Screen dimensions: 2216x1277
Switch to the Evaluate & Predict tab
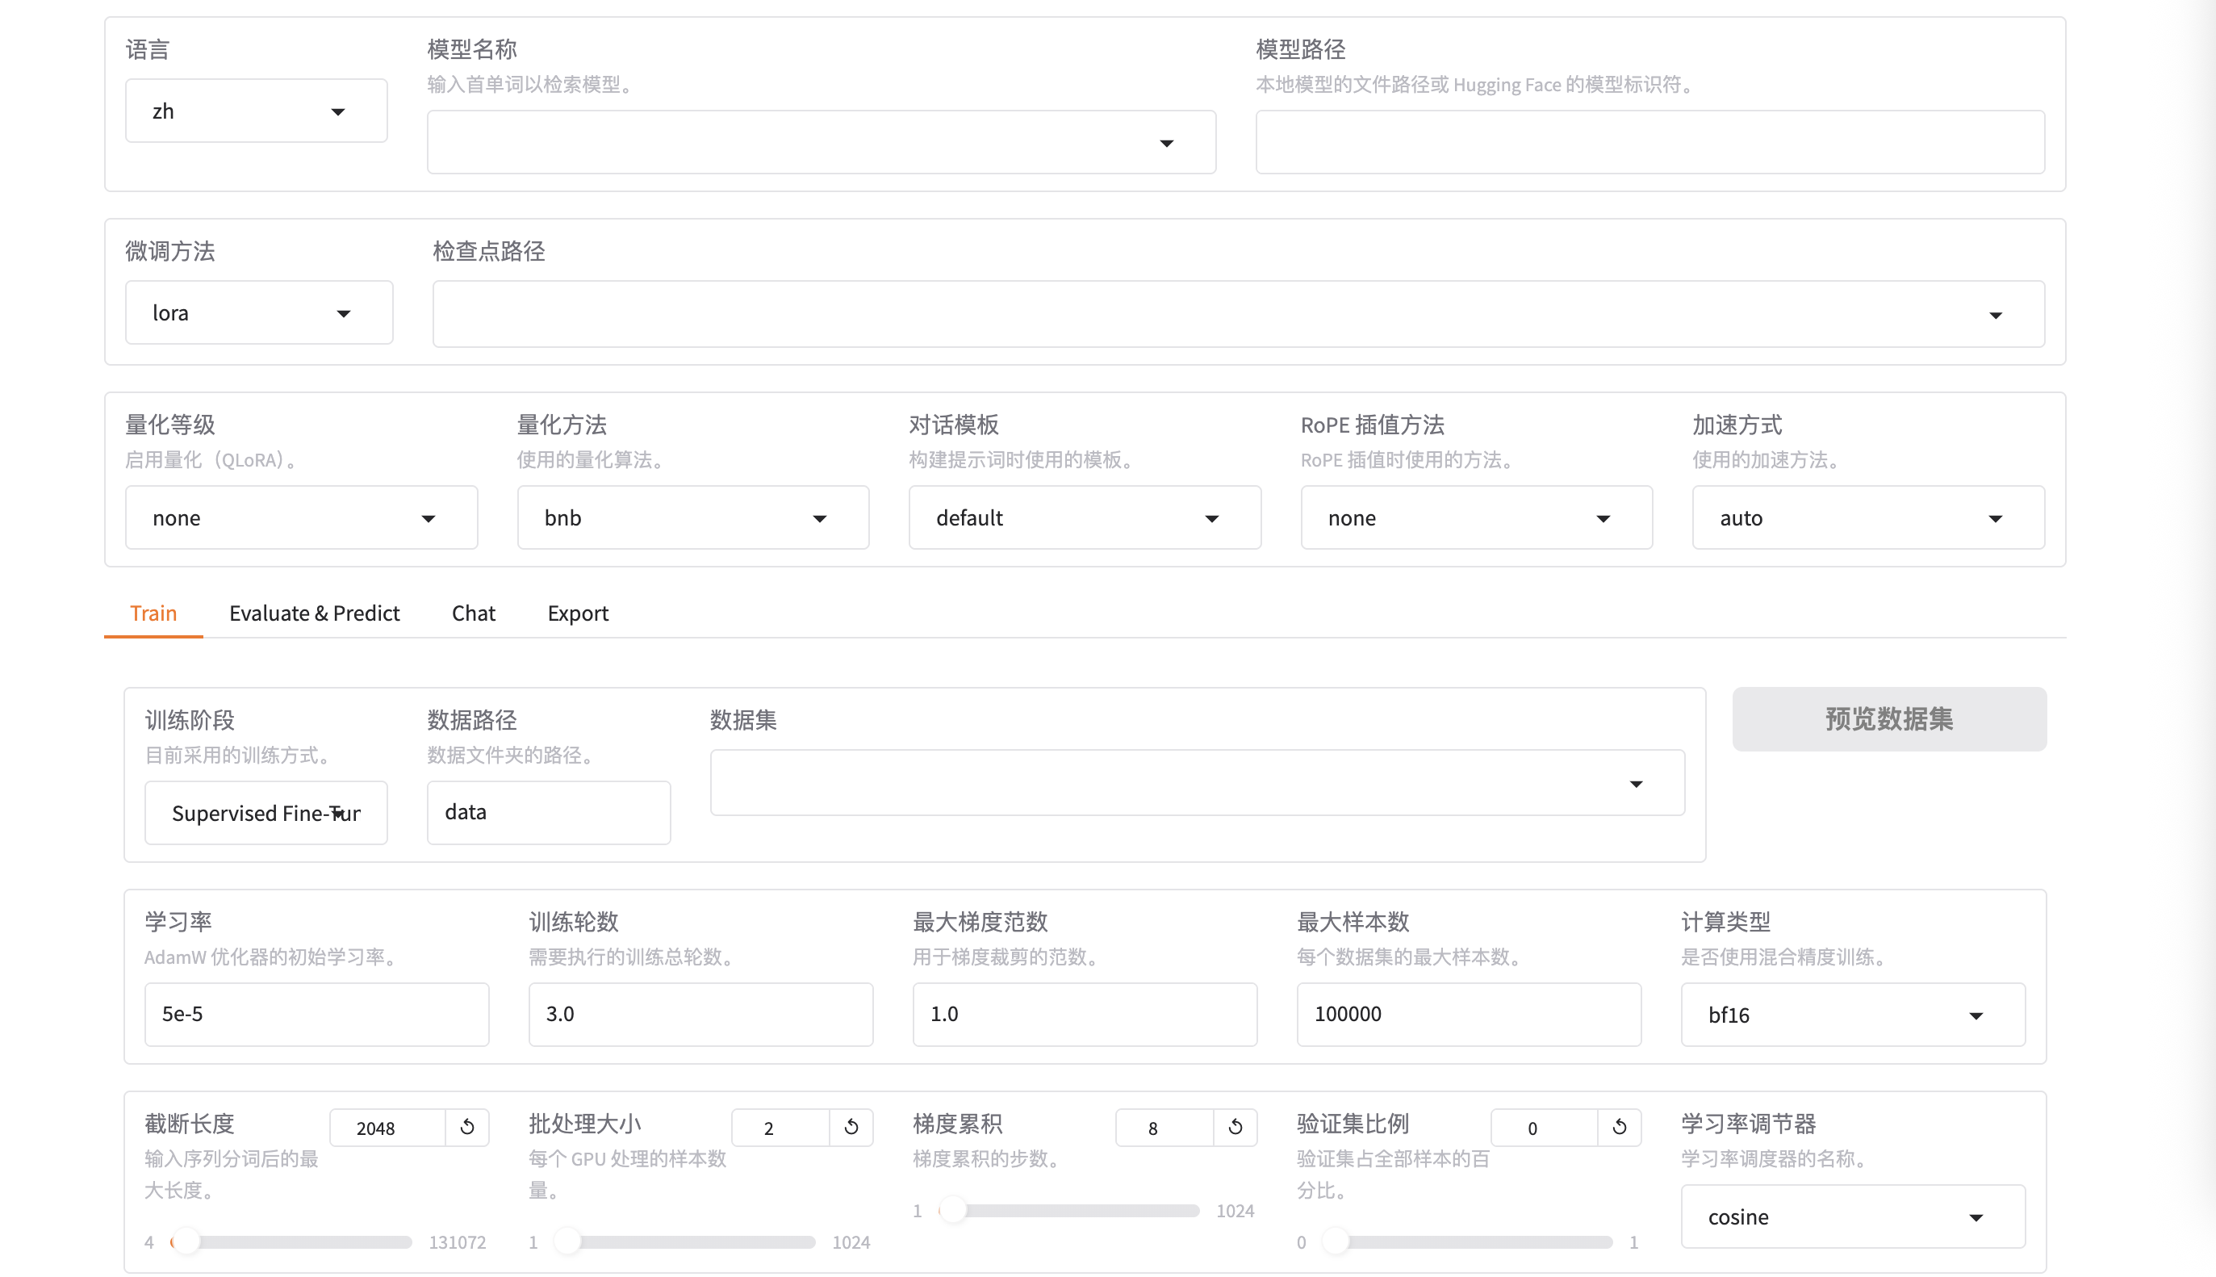pos(314,613)
